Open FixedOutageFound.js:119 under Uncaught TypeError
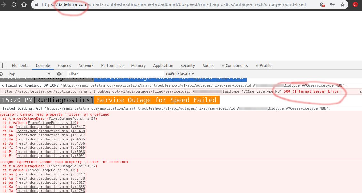 coord(52,170)
